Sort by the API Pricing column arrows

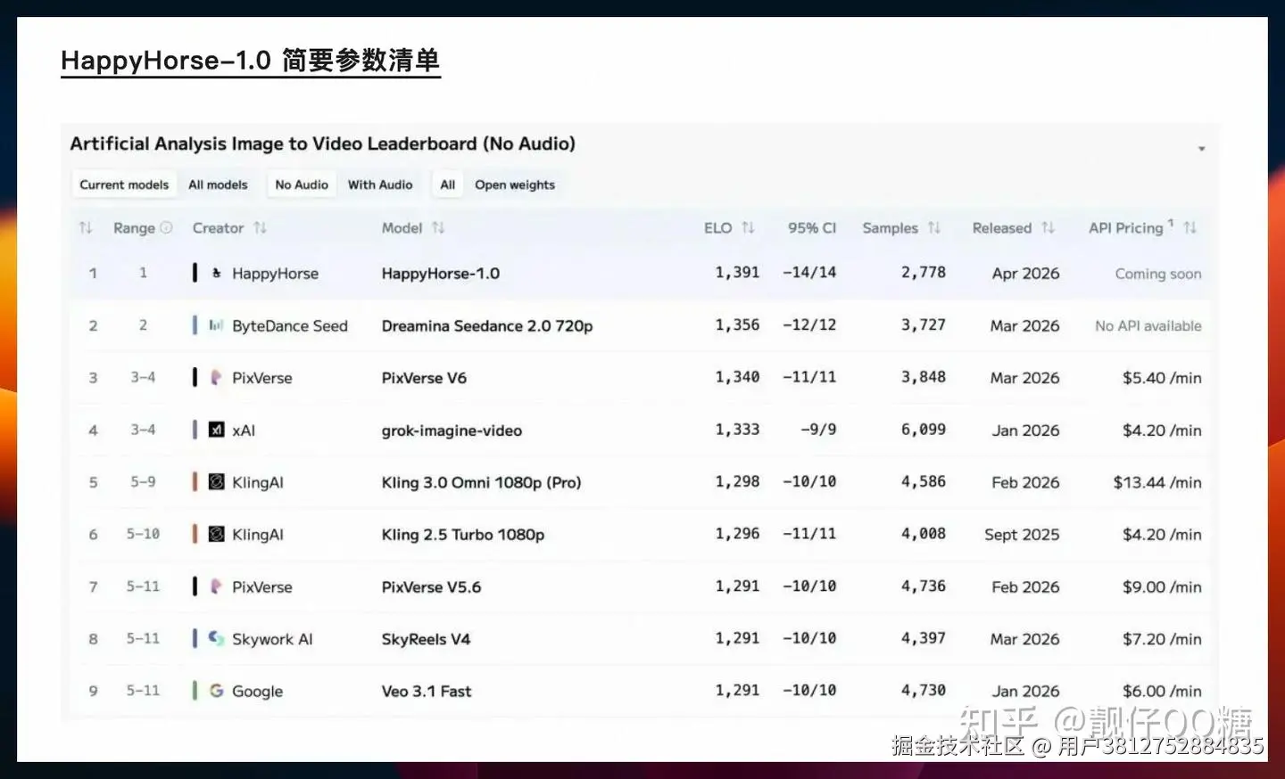(1190, 228)
